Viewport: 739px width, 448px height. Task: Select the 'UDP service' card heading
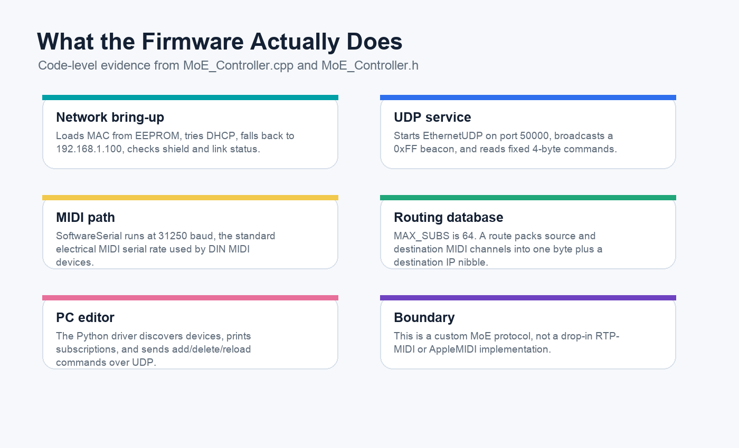click(432, 117)
